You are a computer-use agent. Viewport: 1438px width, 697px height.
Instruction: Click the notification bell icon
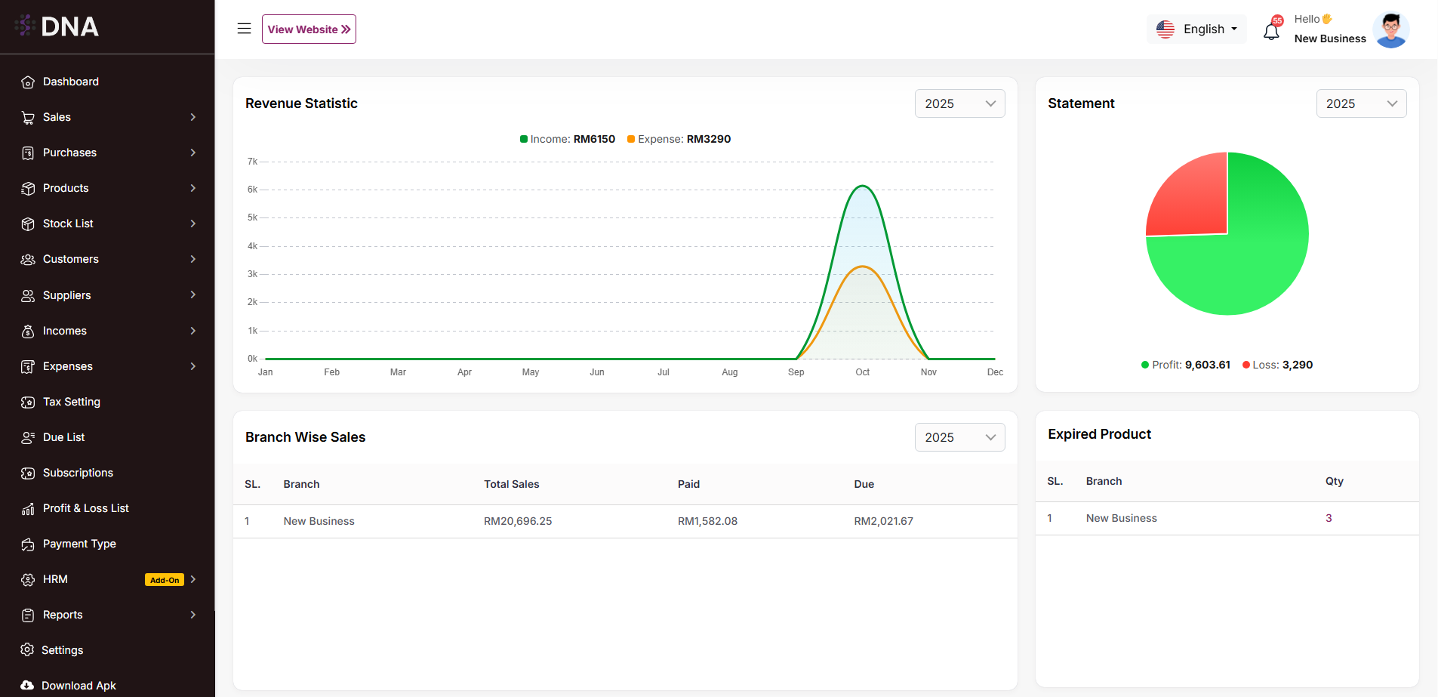(1271, 31)
